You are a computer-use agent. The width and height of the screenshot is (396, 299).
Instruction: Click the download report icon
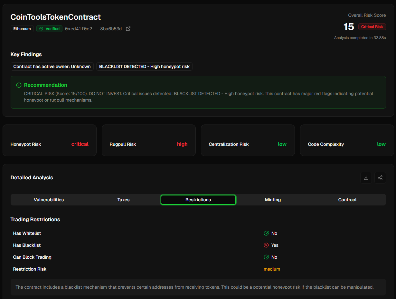[366, 177]
